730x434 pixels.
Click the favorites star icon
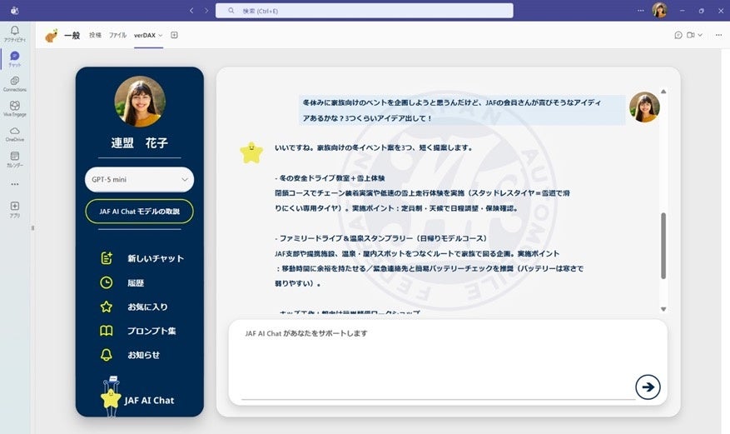pos(107,307)
